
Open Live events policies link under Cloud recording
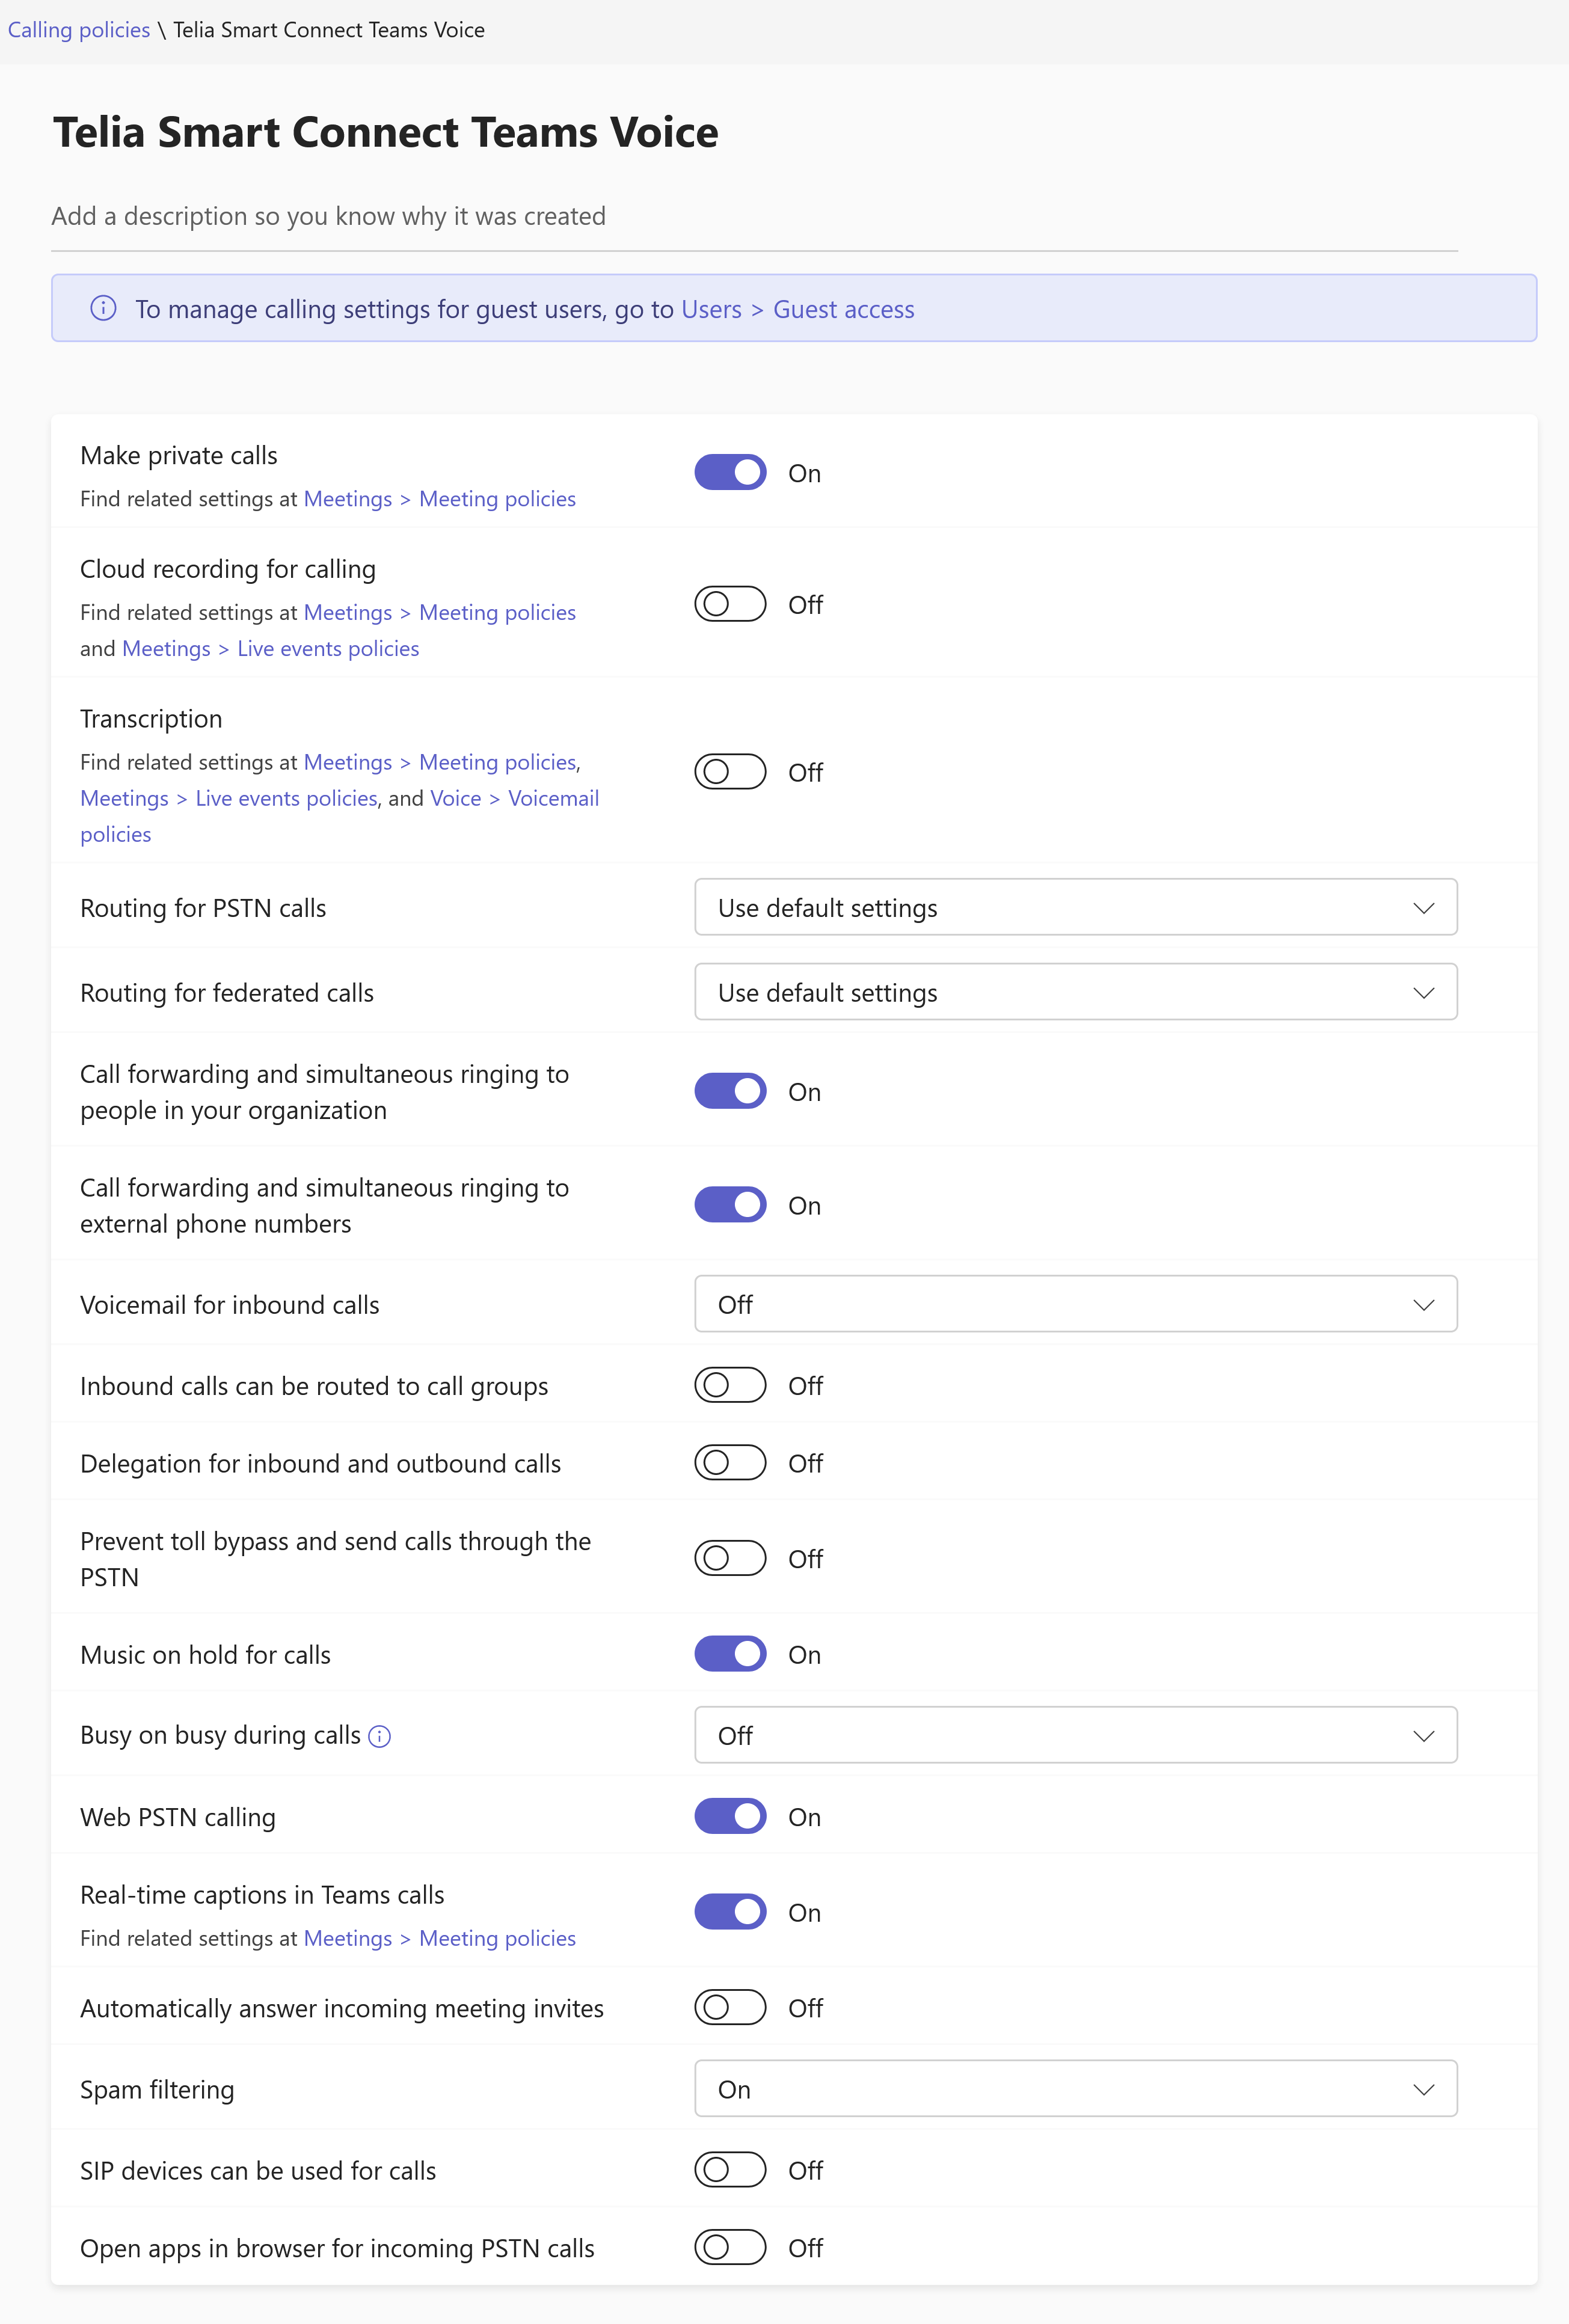(x=328, y=648)
